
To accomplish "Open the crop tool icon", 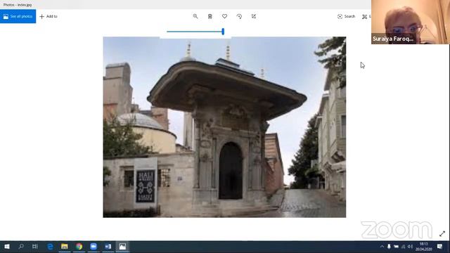I will 254,16.
